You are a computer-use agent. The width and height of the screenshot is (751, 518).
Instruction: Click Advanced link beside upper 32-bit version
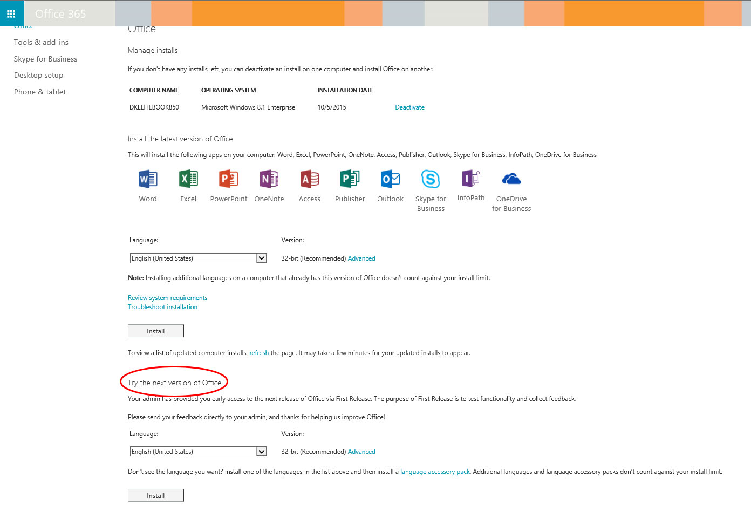361,258
